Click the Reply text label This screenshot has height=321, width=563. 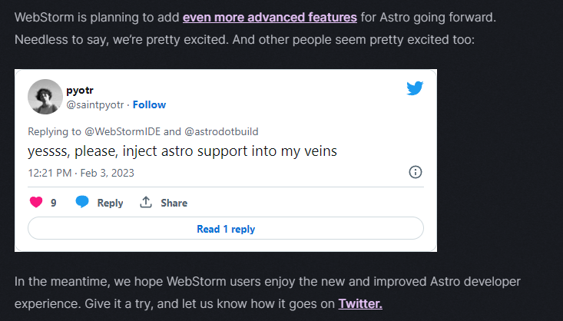110,203
